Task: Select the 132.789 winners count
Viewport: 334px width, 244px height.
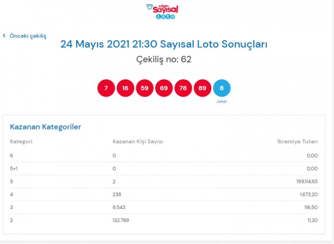Action: click(x=121, y=220)
